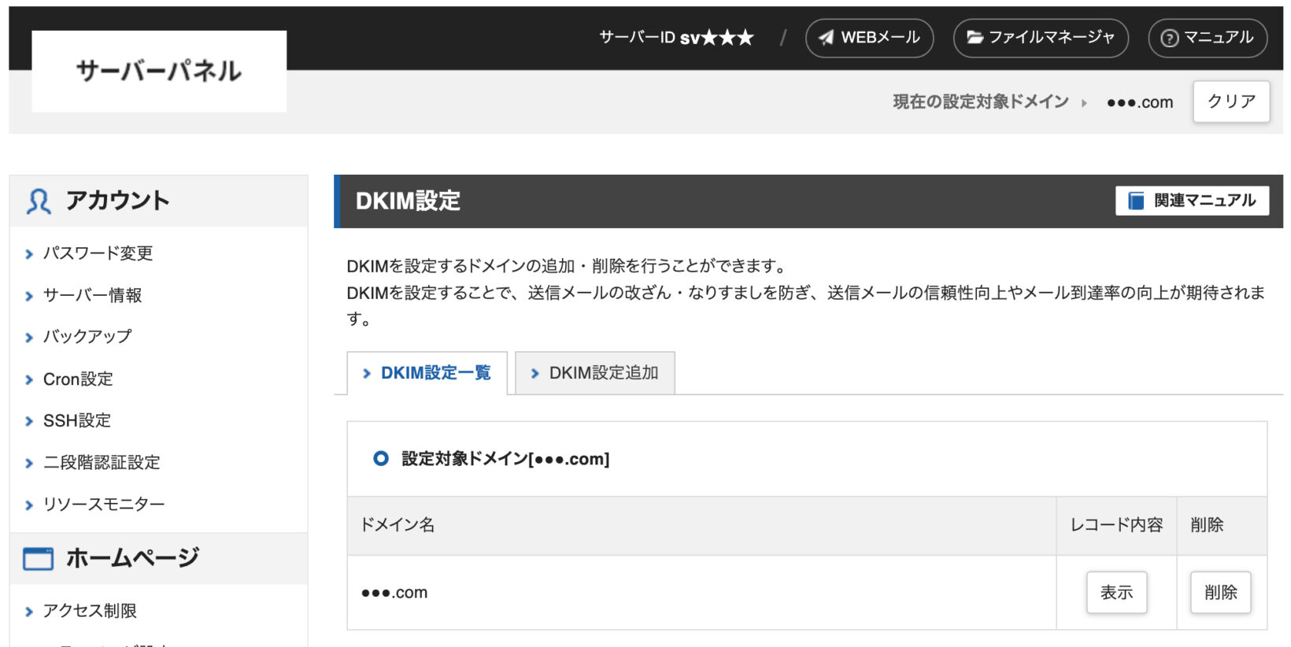
Task: Go to バックアップ in the sidebar
Action: pos(87,337)
